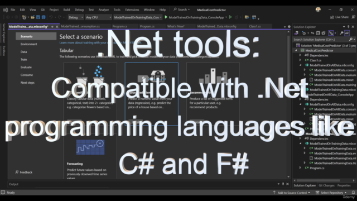Image resolution: width=357 pixels, height=201 pixels.
Task: Expand Program.cs node in Solution Explorer
Action: [300, 167]
